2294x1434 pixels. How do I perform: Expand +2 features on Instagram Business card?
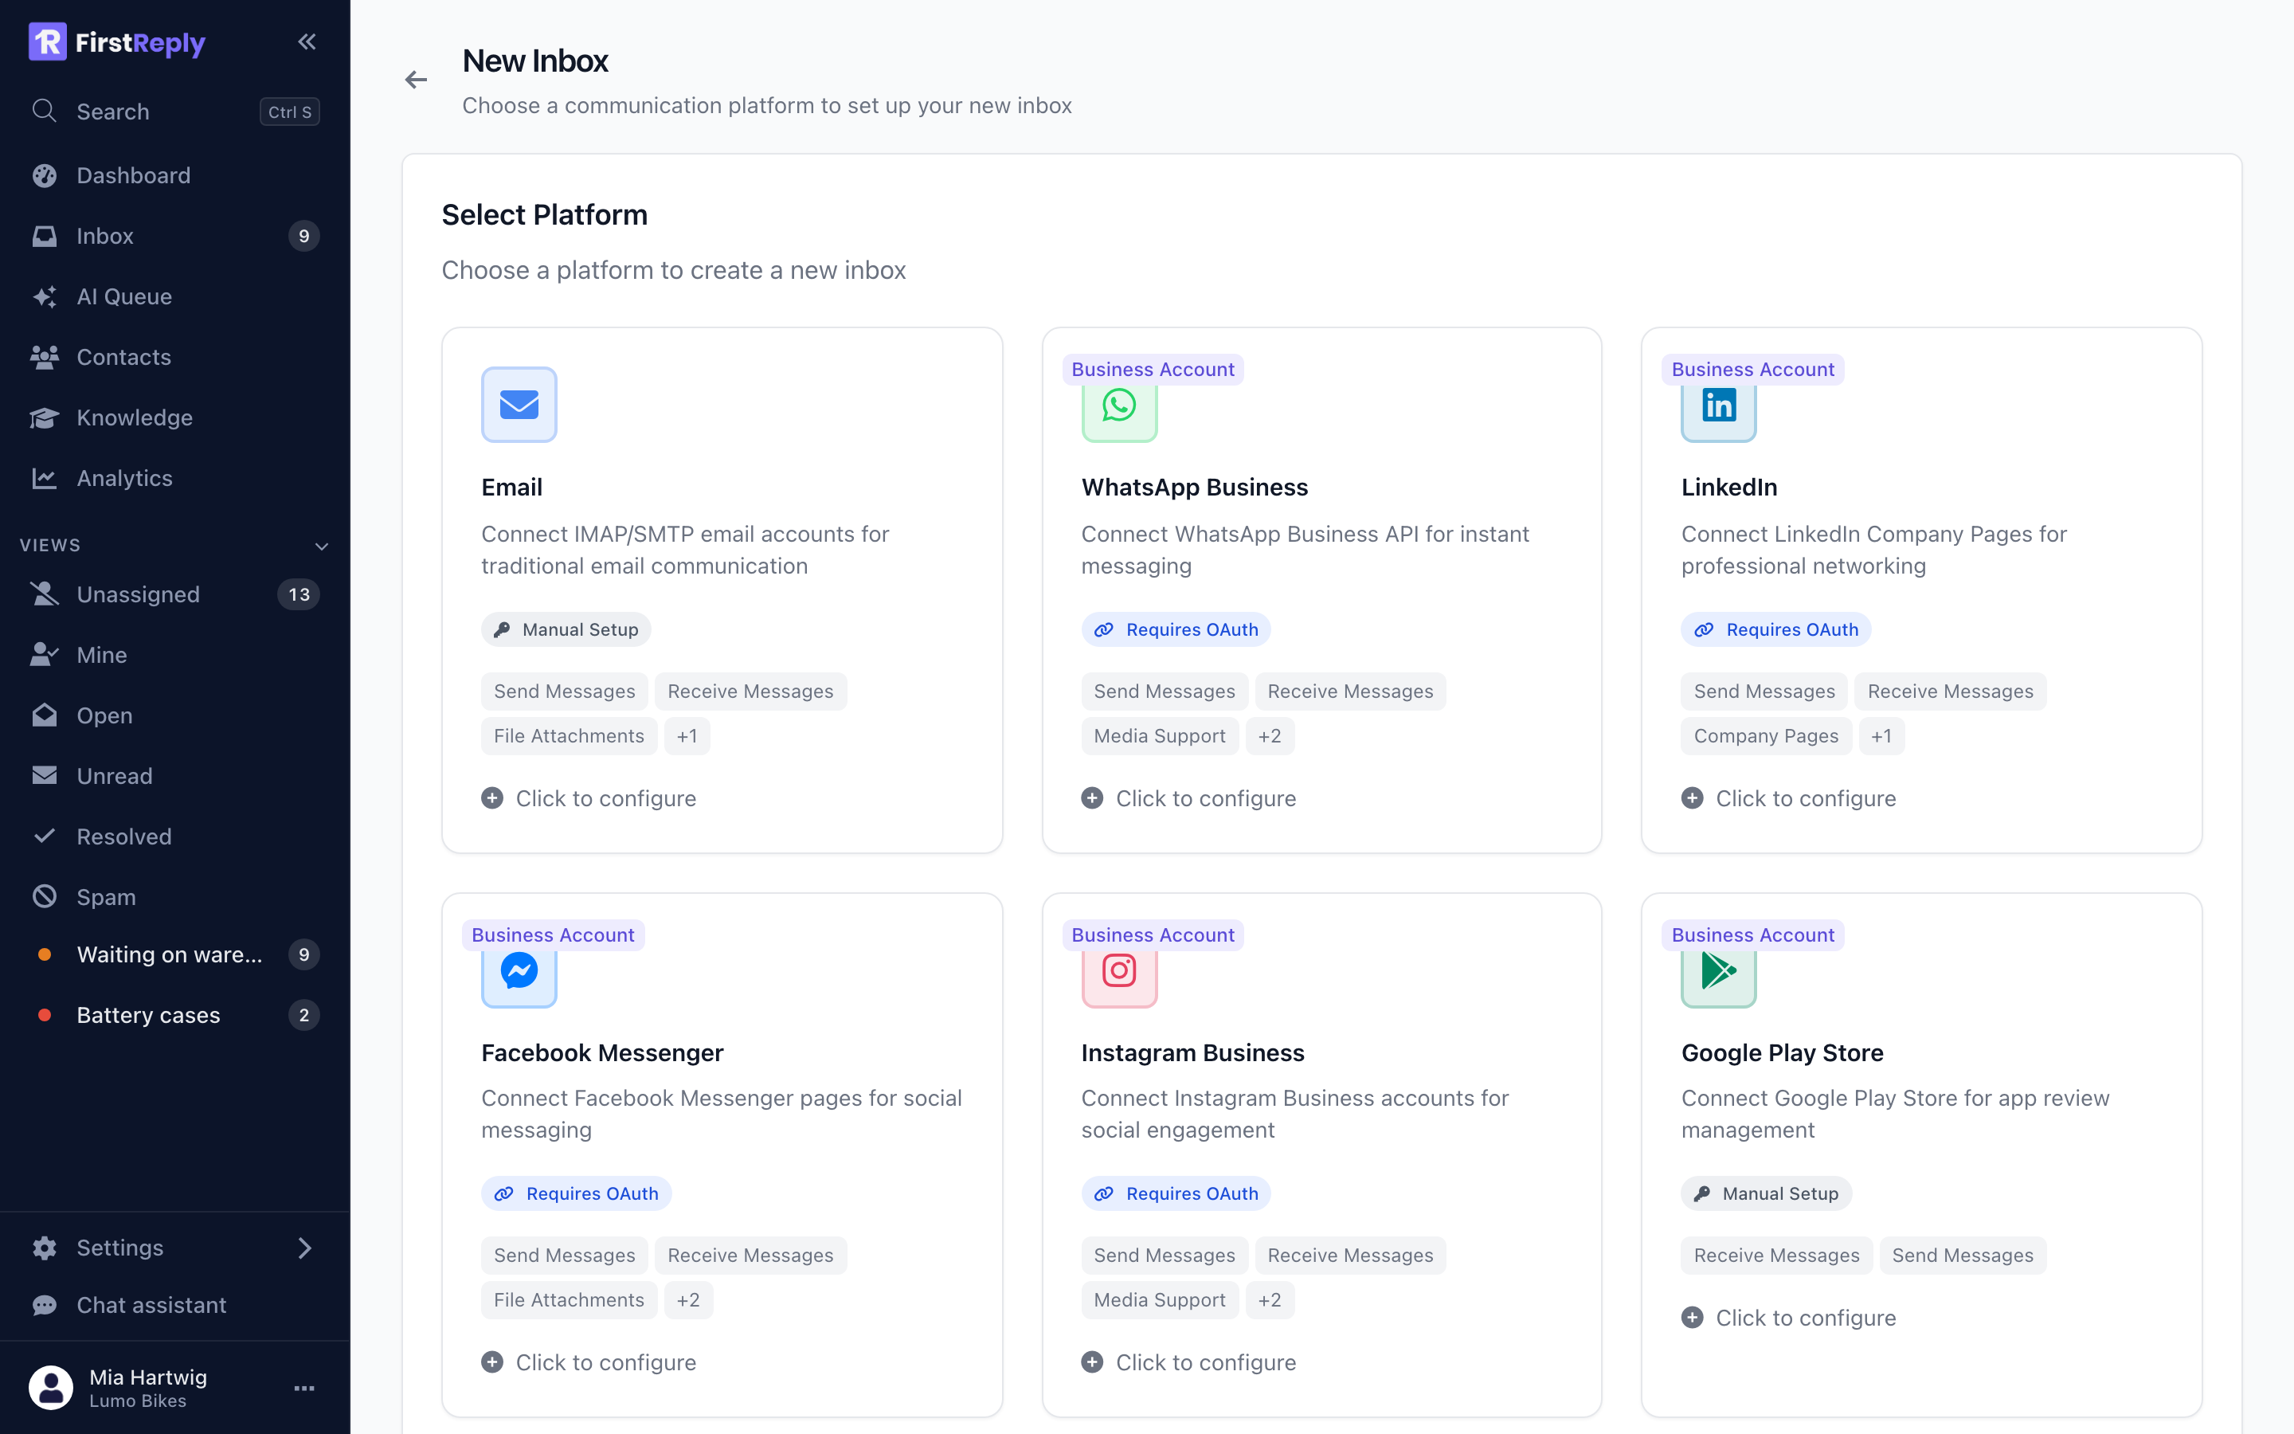[1270, 1300]
